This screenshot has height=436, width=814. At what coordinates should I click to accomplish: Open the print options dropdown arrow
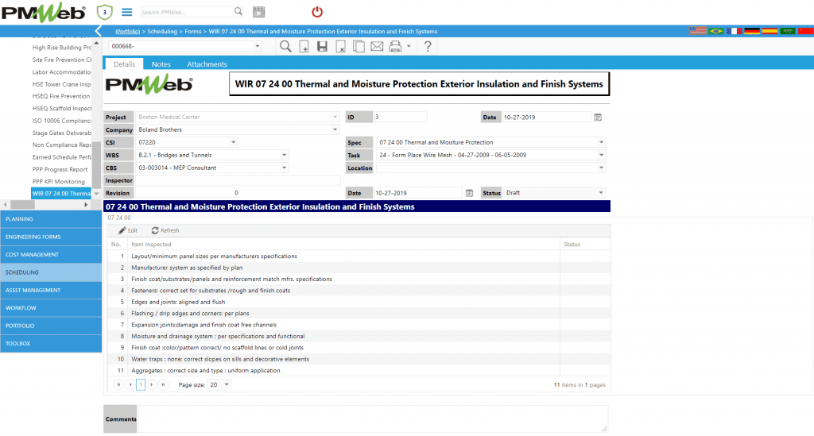click(409, 47)
